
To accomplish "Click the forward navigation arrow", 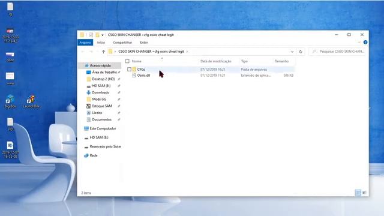I will point(91,52).
